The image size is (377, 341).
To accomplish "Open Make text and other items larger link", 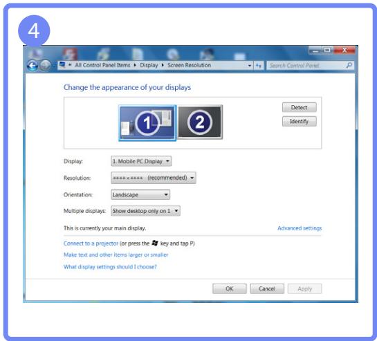I will (x=116, y=255).
